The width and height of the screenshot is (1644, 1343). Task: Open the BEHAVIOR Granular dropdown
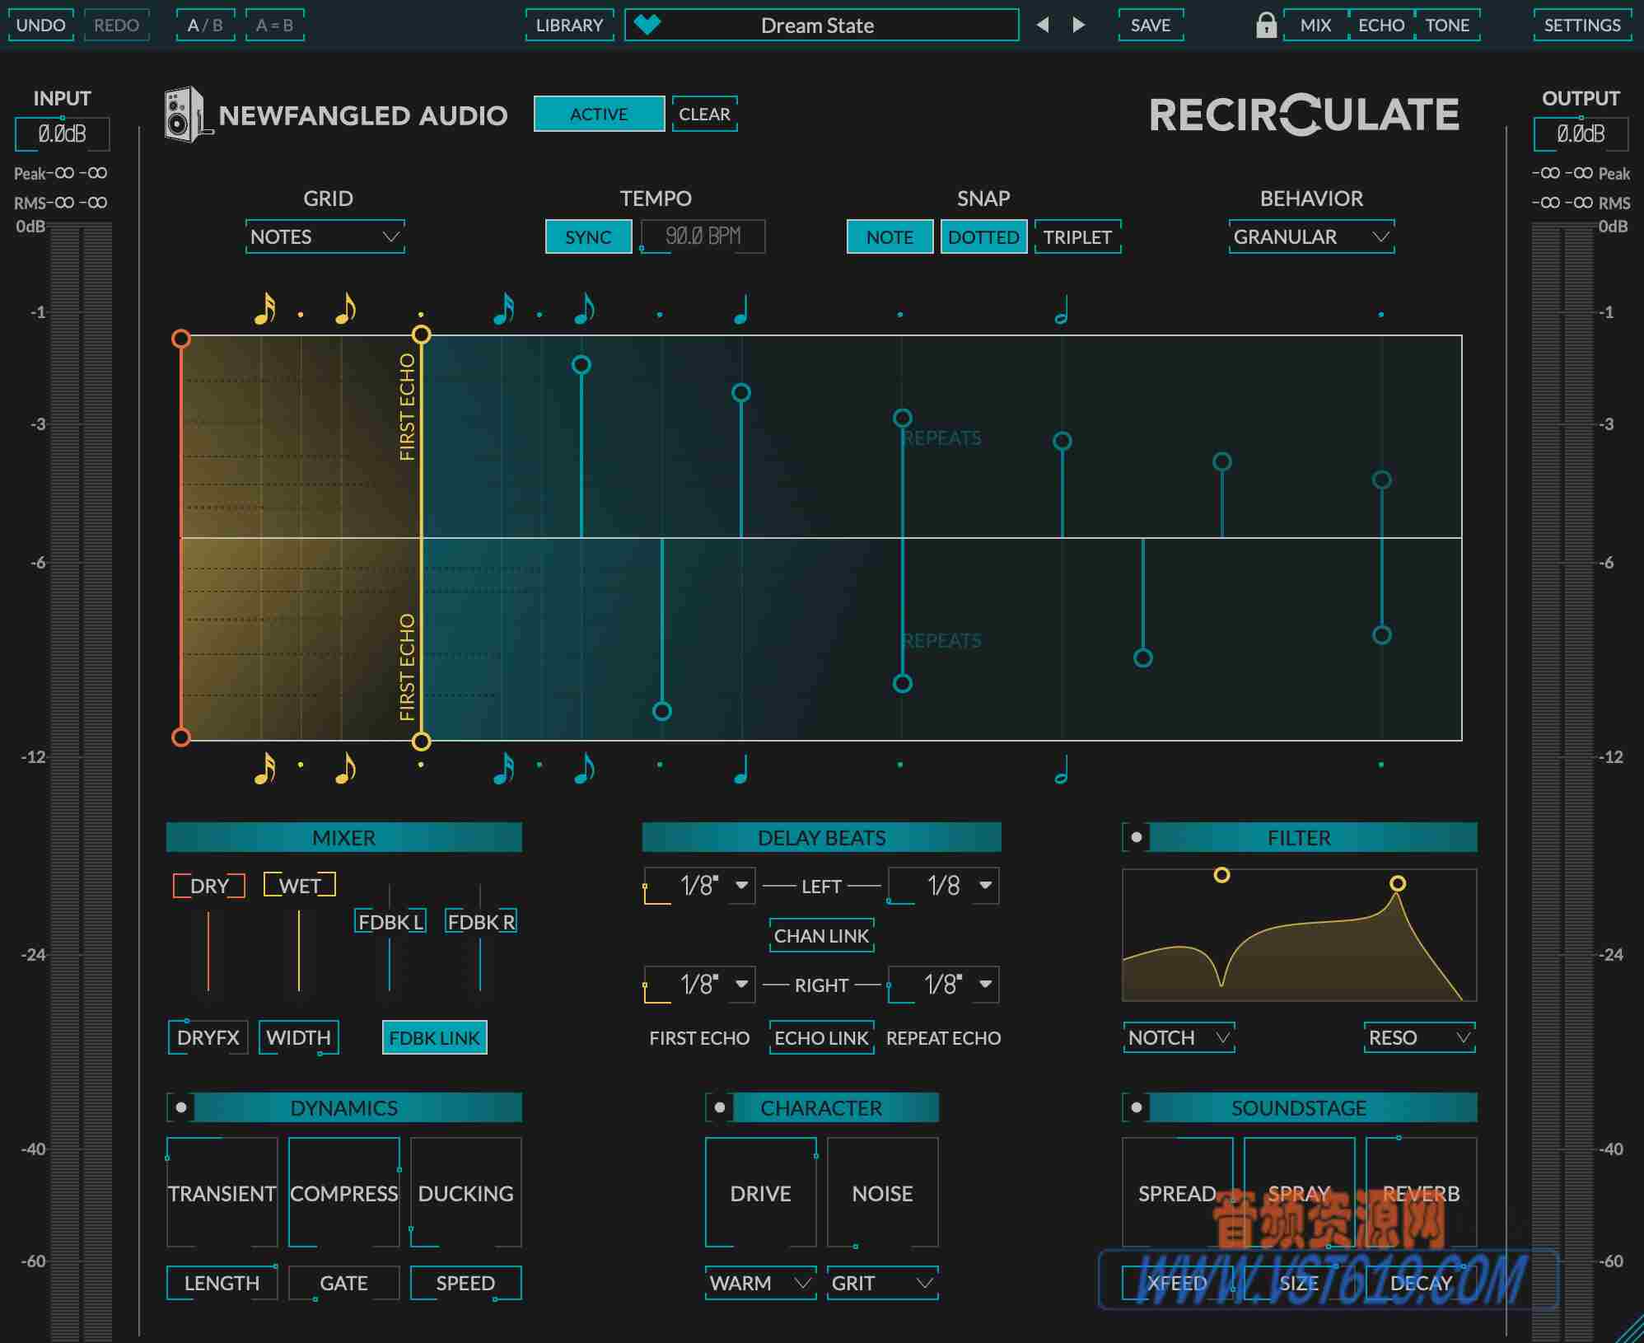pyautogui.click(x=1310, y=236)
